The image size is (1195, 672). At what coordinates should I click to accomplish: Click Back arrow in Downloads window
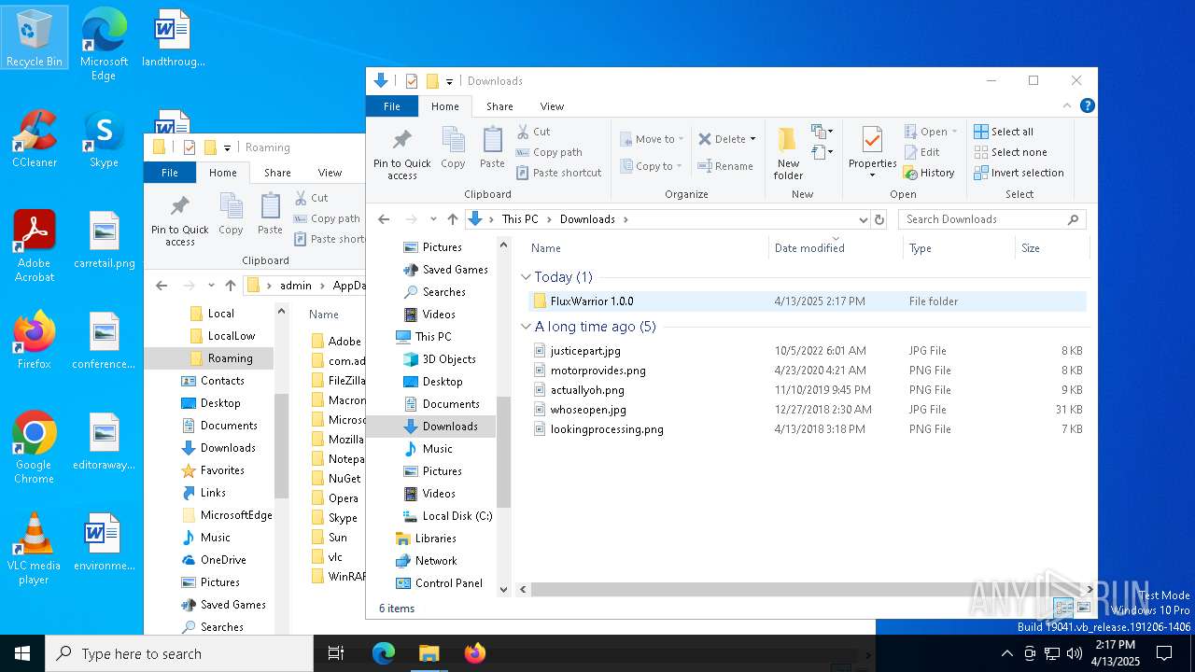coord(384,219)
